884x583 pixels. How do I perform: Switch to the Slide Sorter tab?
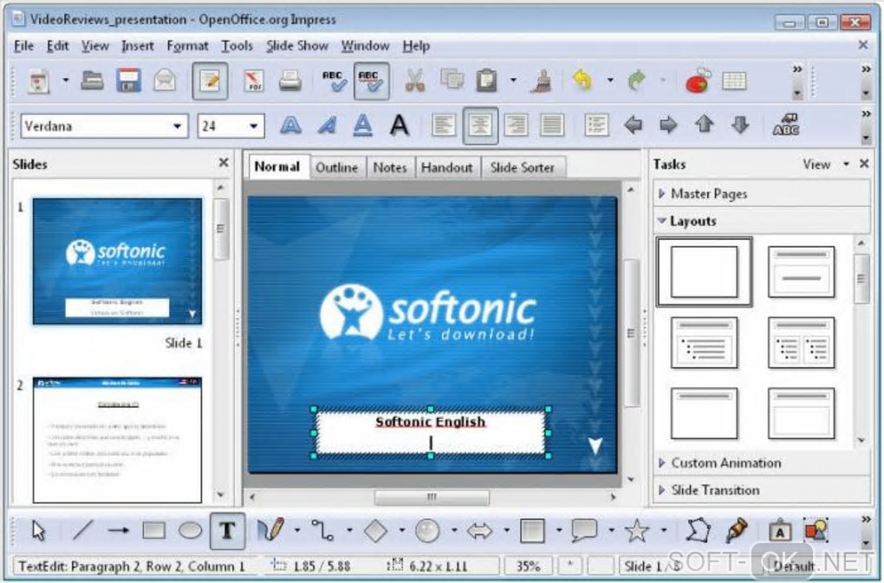522,167
